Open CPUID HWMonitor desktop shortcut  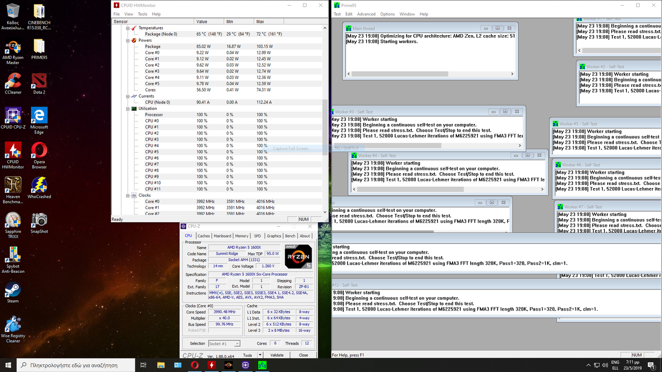(x=13, y=156)
